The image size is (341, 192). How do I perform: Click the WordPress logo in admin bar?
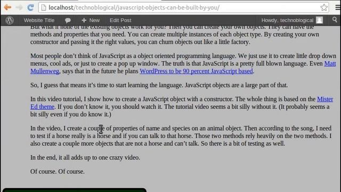[10, 20]
